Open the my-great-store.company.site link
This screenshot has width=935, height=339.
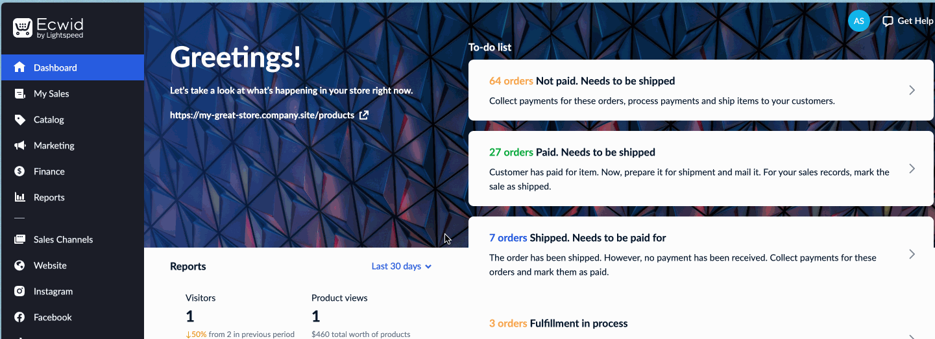(262, 115)
